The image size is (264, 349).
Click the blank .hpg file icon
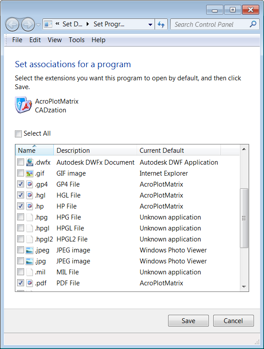(x=29, y=217)
